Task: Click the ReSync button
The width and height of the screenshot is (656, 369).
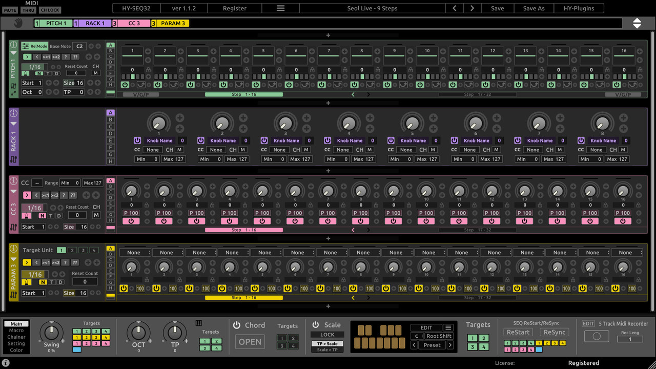Action: pos(555,332)
